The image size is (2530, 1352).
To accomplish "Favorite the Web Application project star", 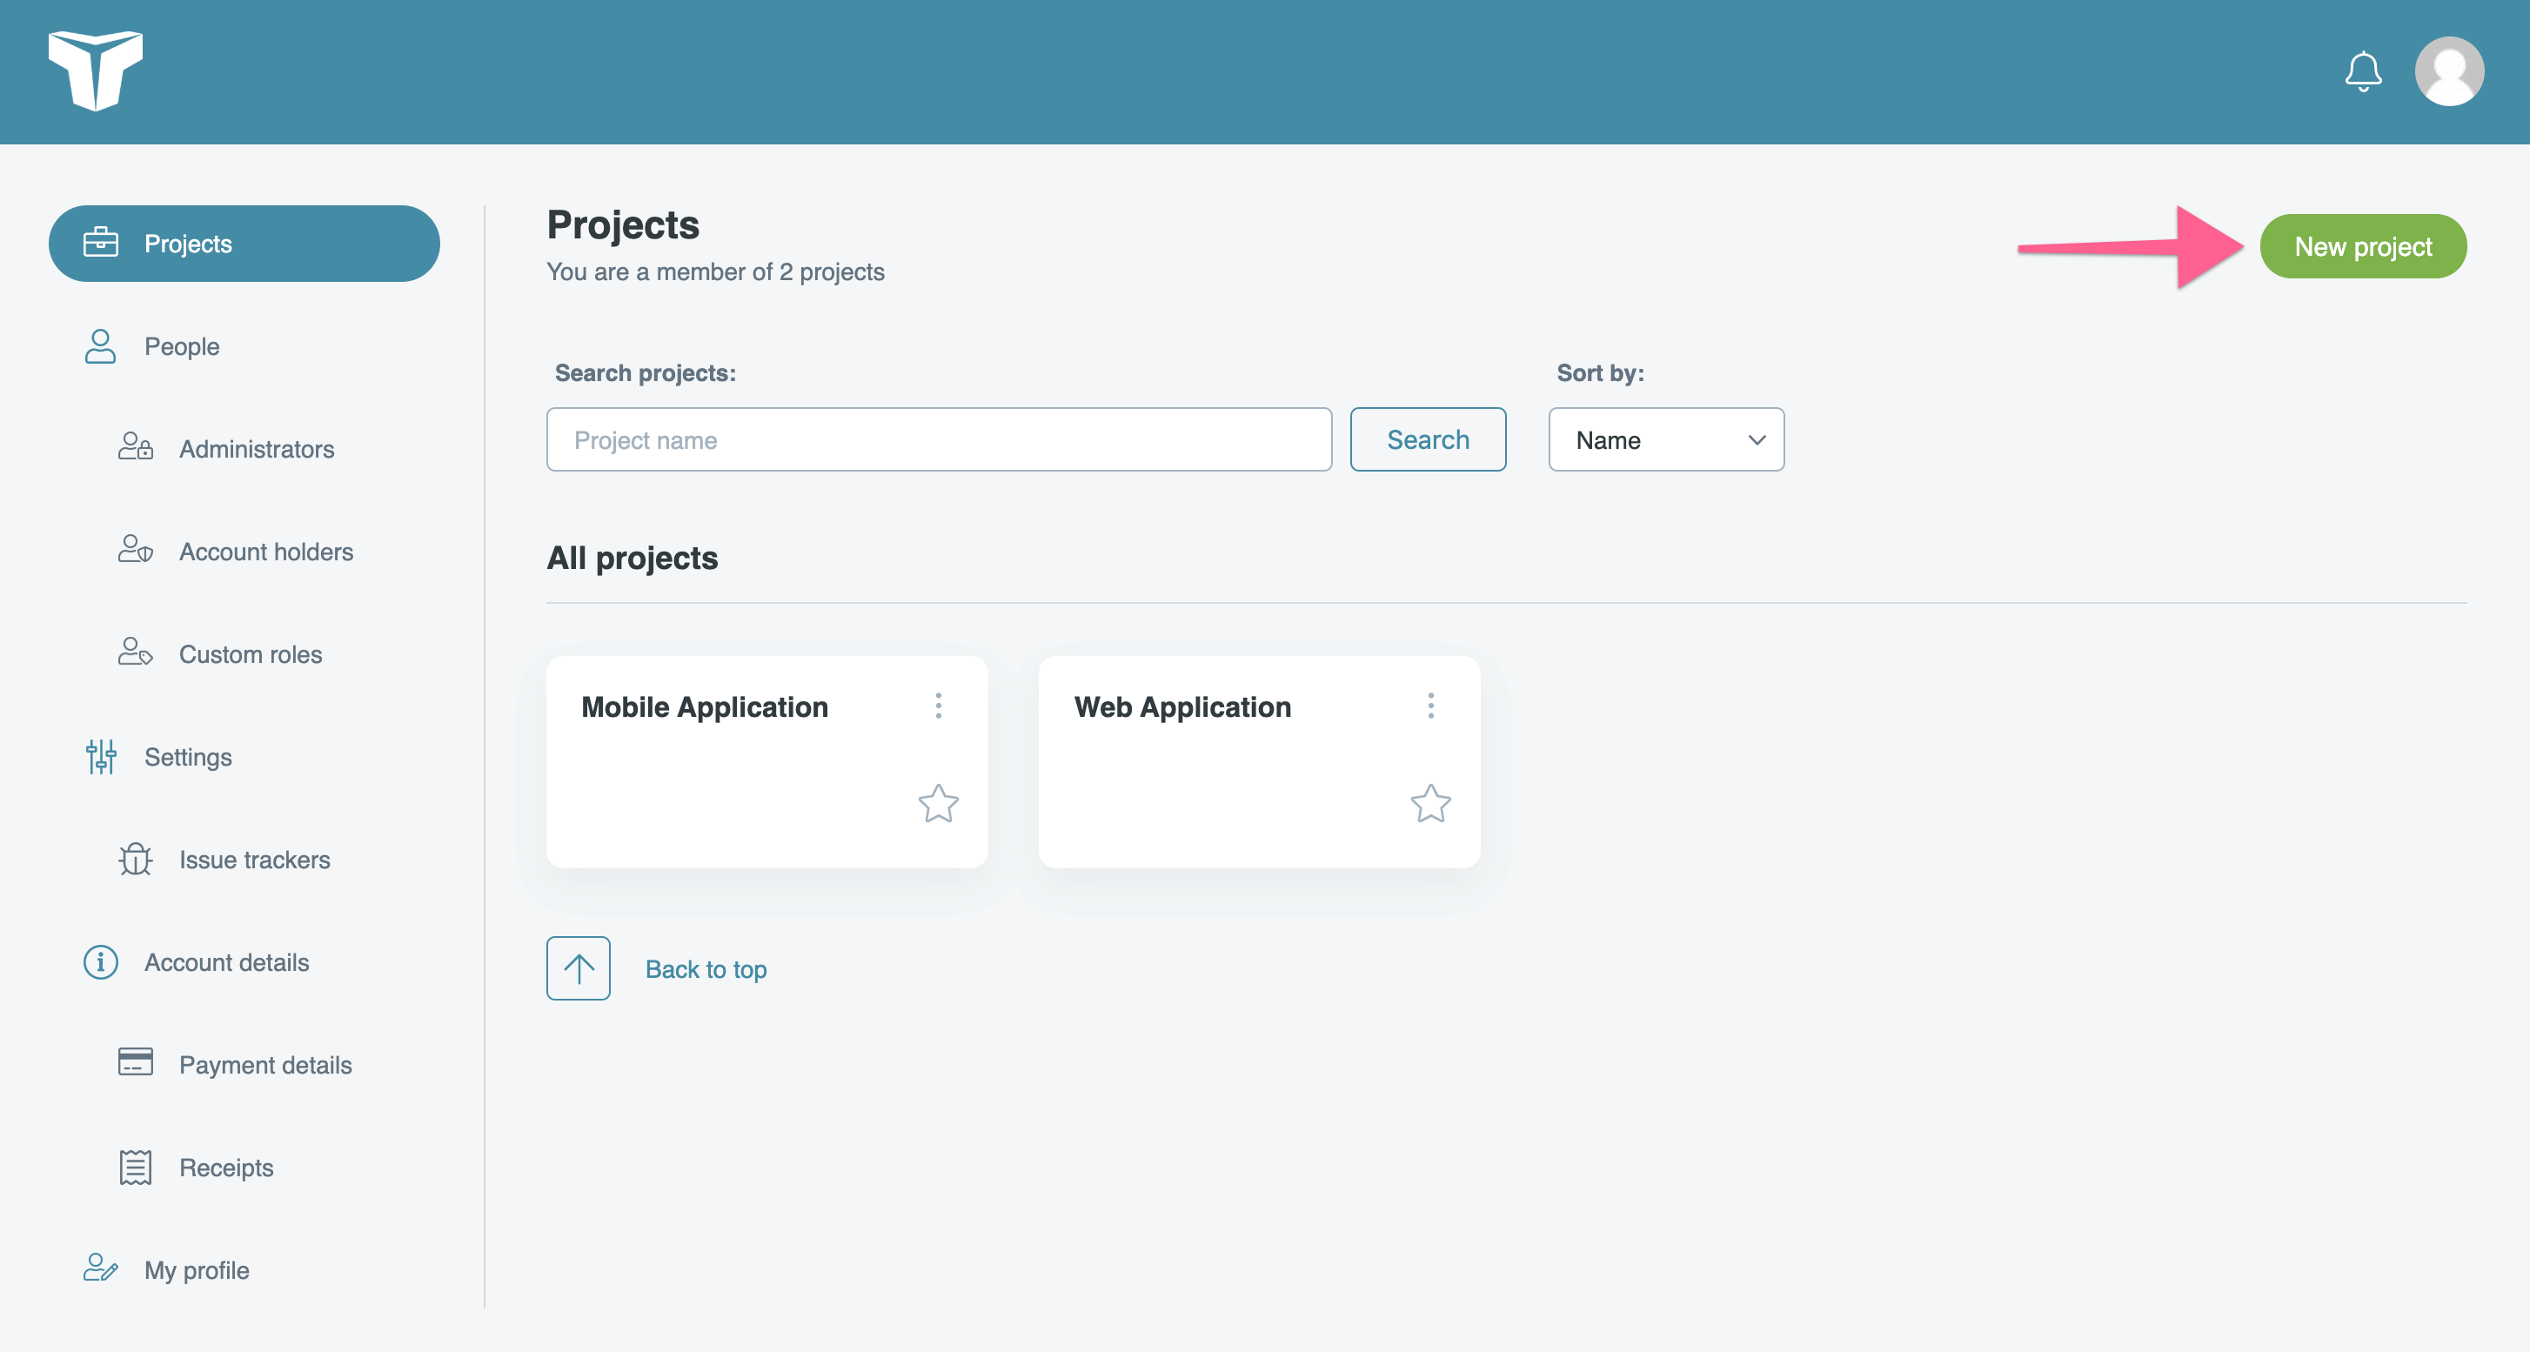I will (x=1430, y=803).
